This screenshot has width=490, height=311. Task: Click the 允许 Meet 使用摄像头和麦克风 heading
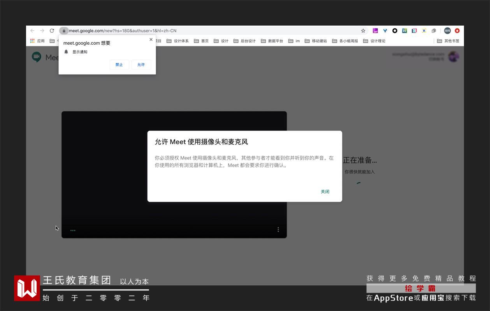coord(201,142)
